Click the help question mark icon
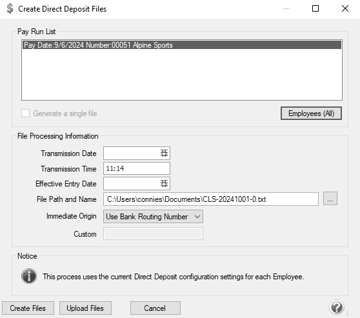This screenshot has height=318, width=360. tap(337, 307)
